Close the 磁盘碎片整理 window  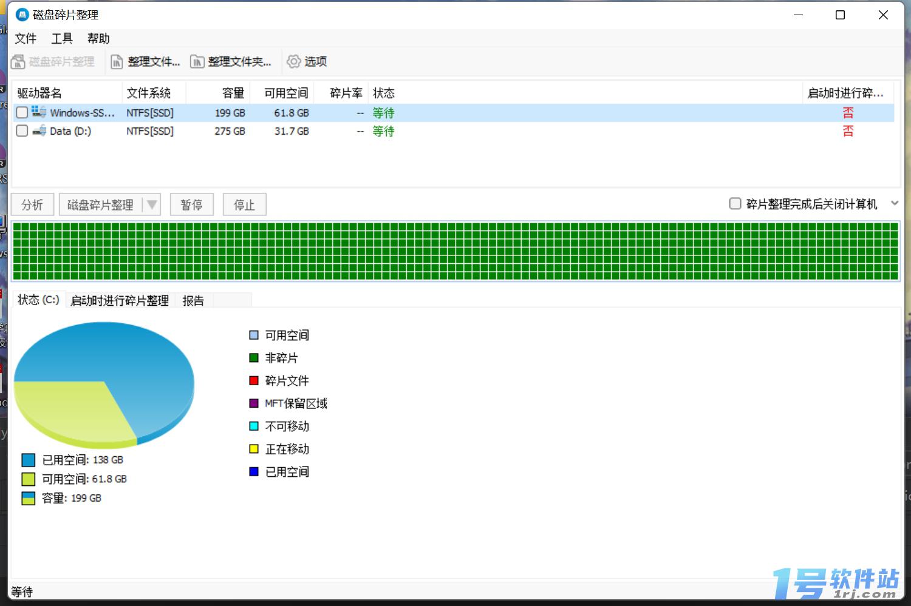tap(884, 15)
